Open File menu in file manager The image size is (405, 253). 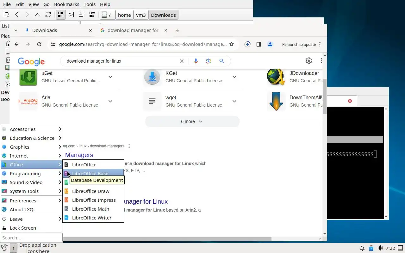(7, 4)
